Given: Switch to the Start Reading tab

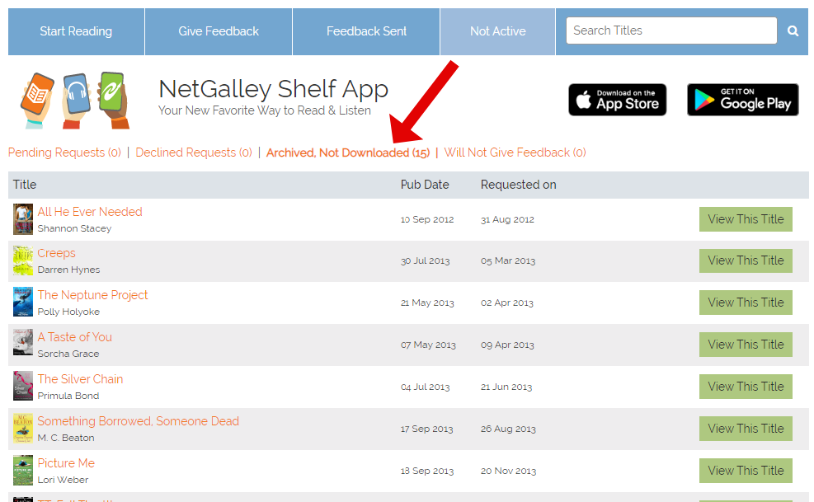Looking at the screenshot, I should point(76,31).
